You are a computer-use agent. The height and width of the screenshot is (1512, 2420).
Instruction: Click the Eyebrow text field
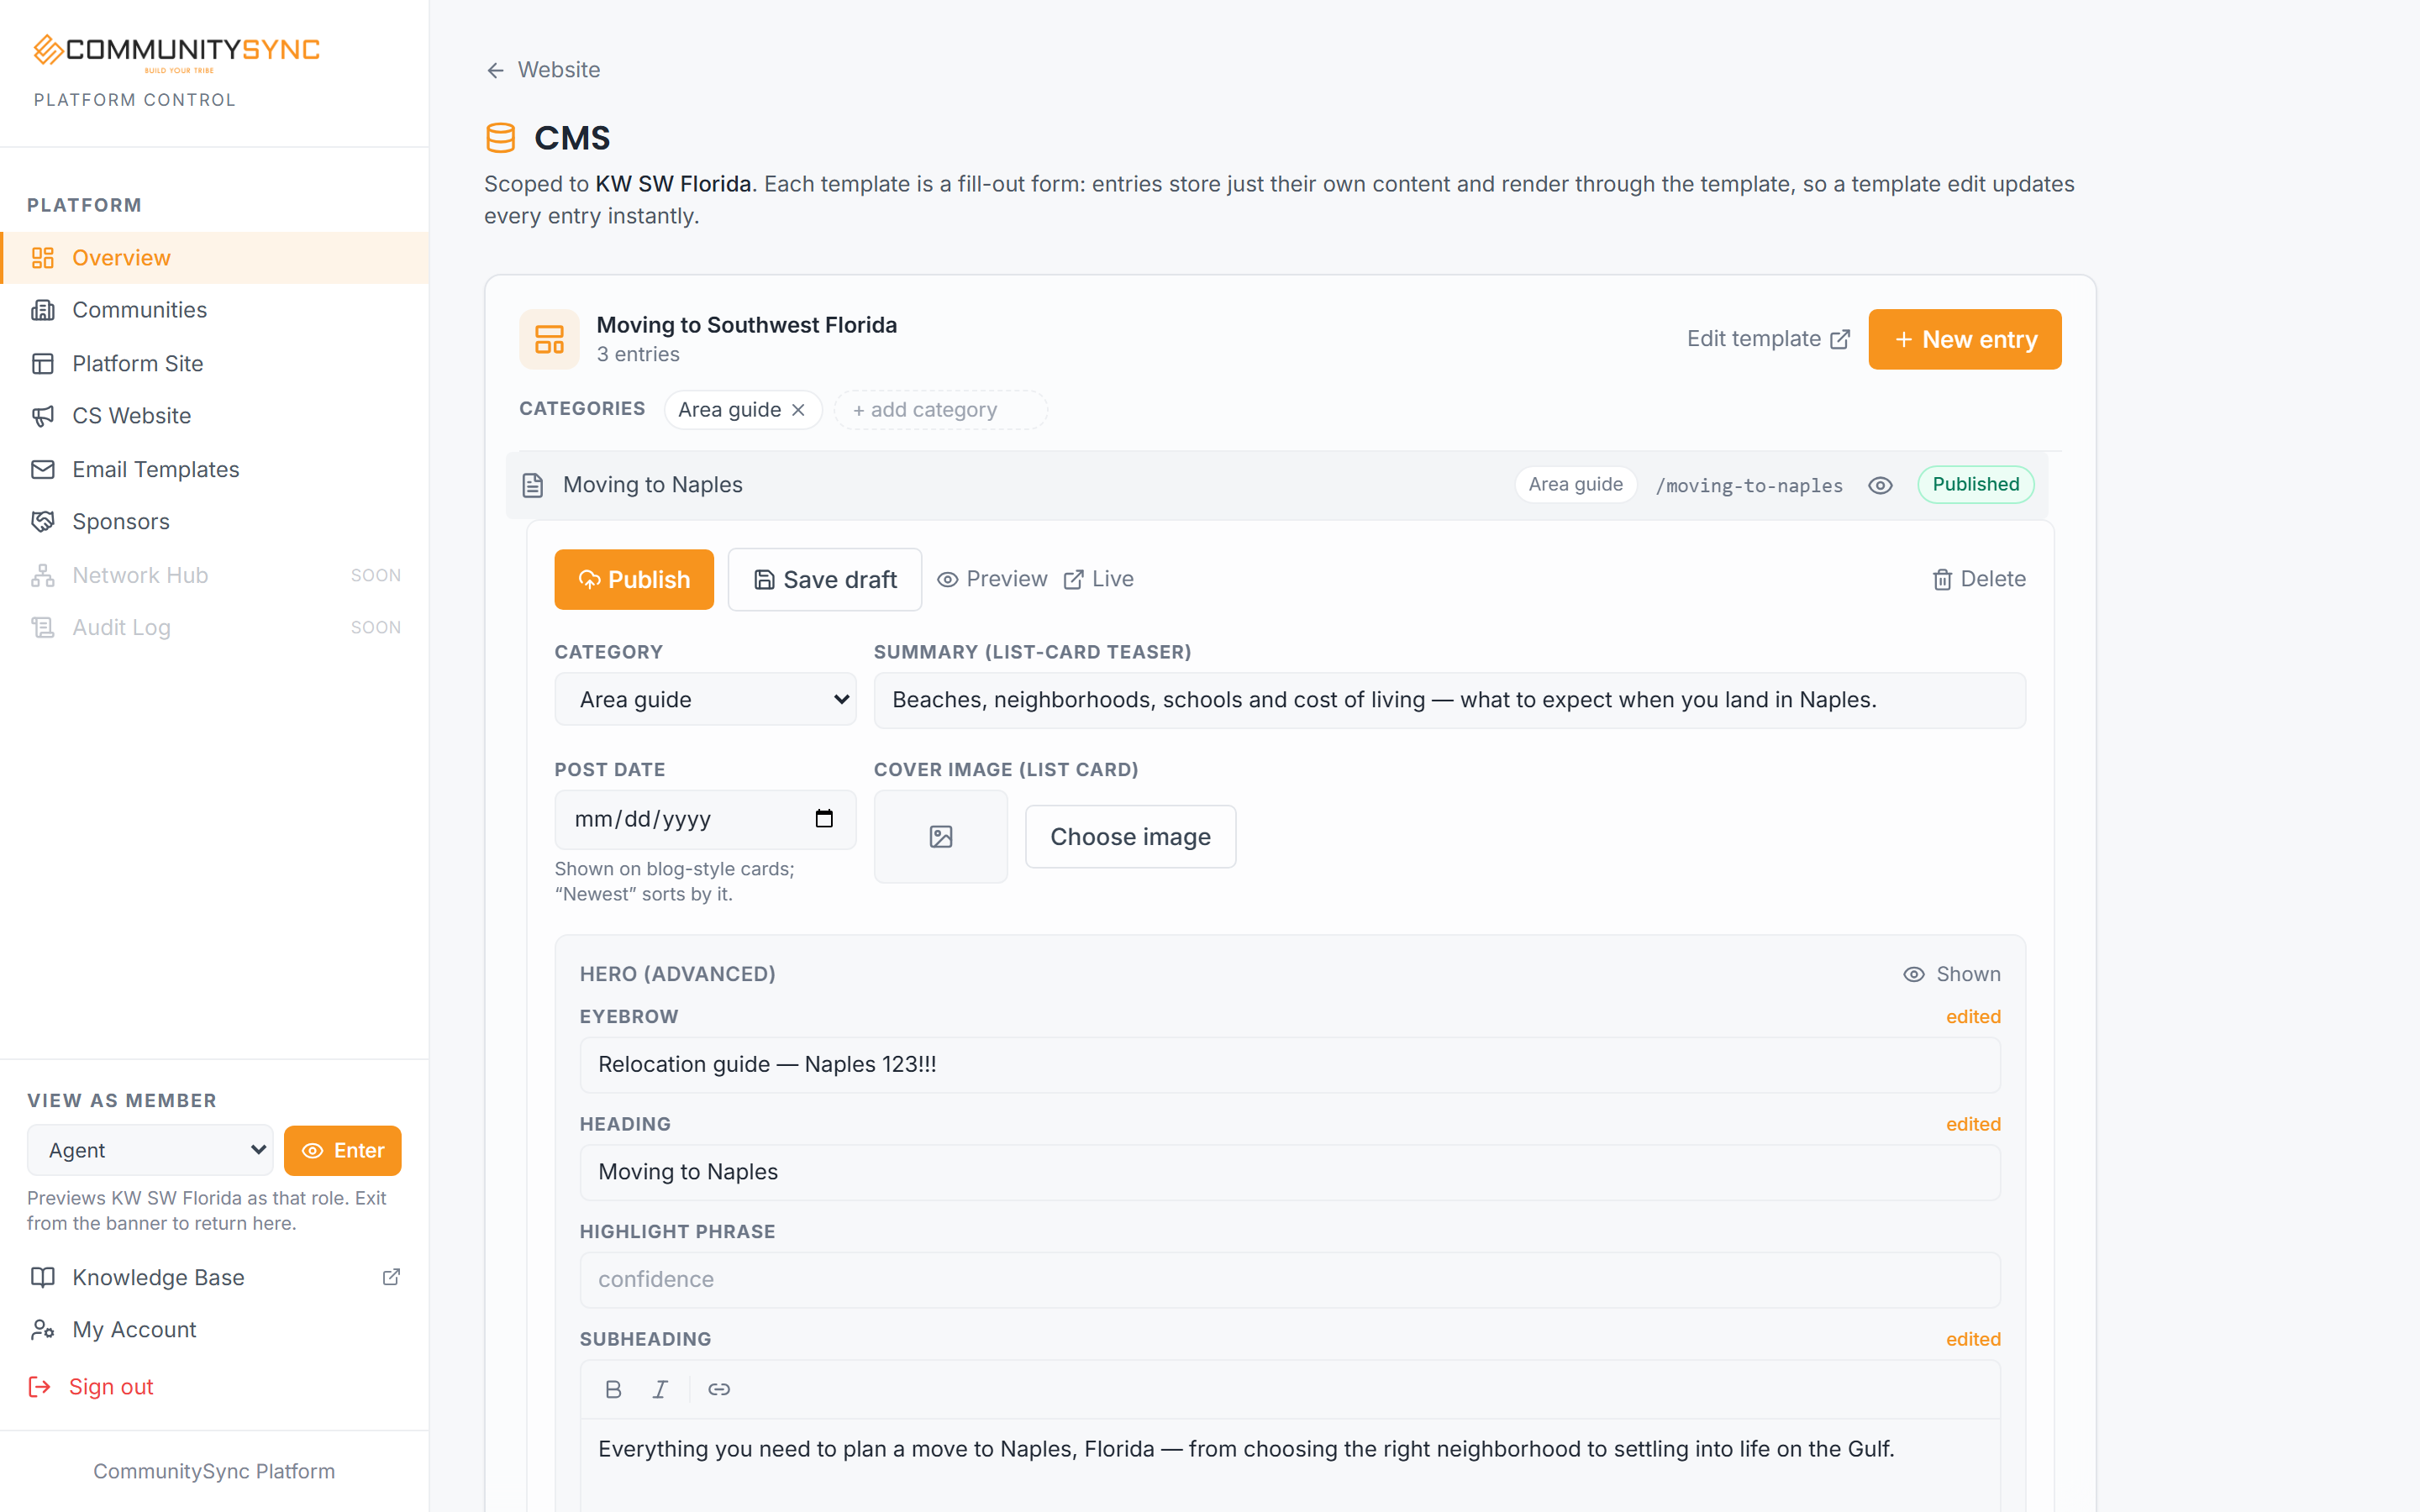(1290, 1064)
